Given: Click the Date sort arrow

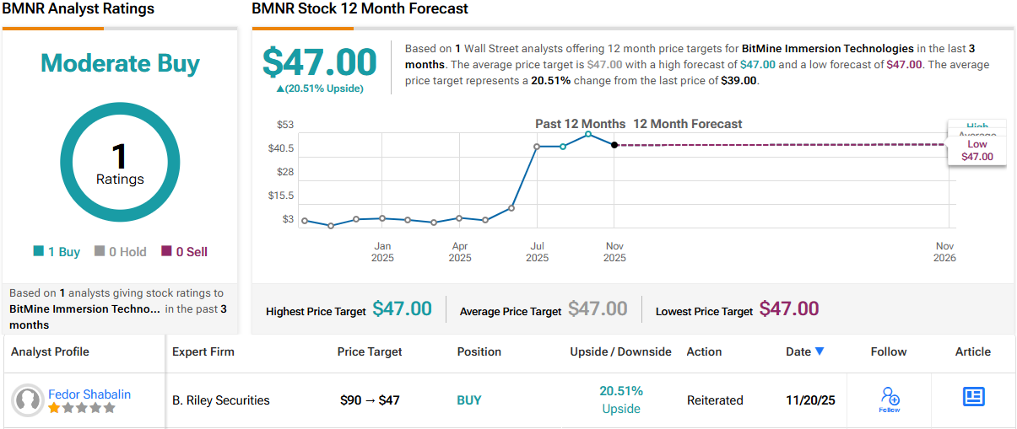Looking at the screenshot, I should pos(820,351).
